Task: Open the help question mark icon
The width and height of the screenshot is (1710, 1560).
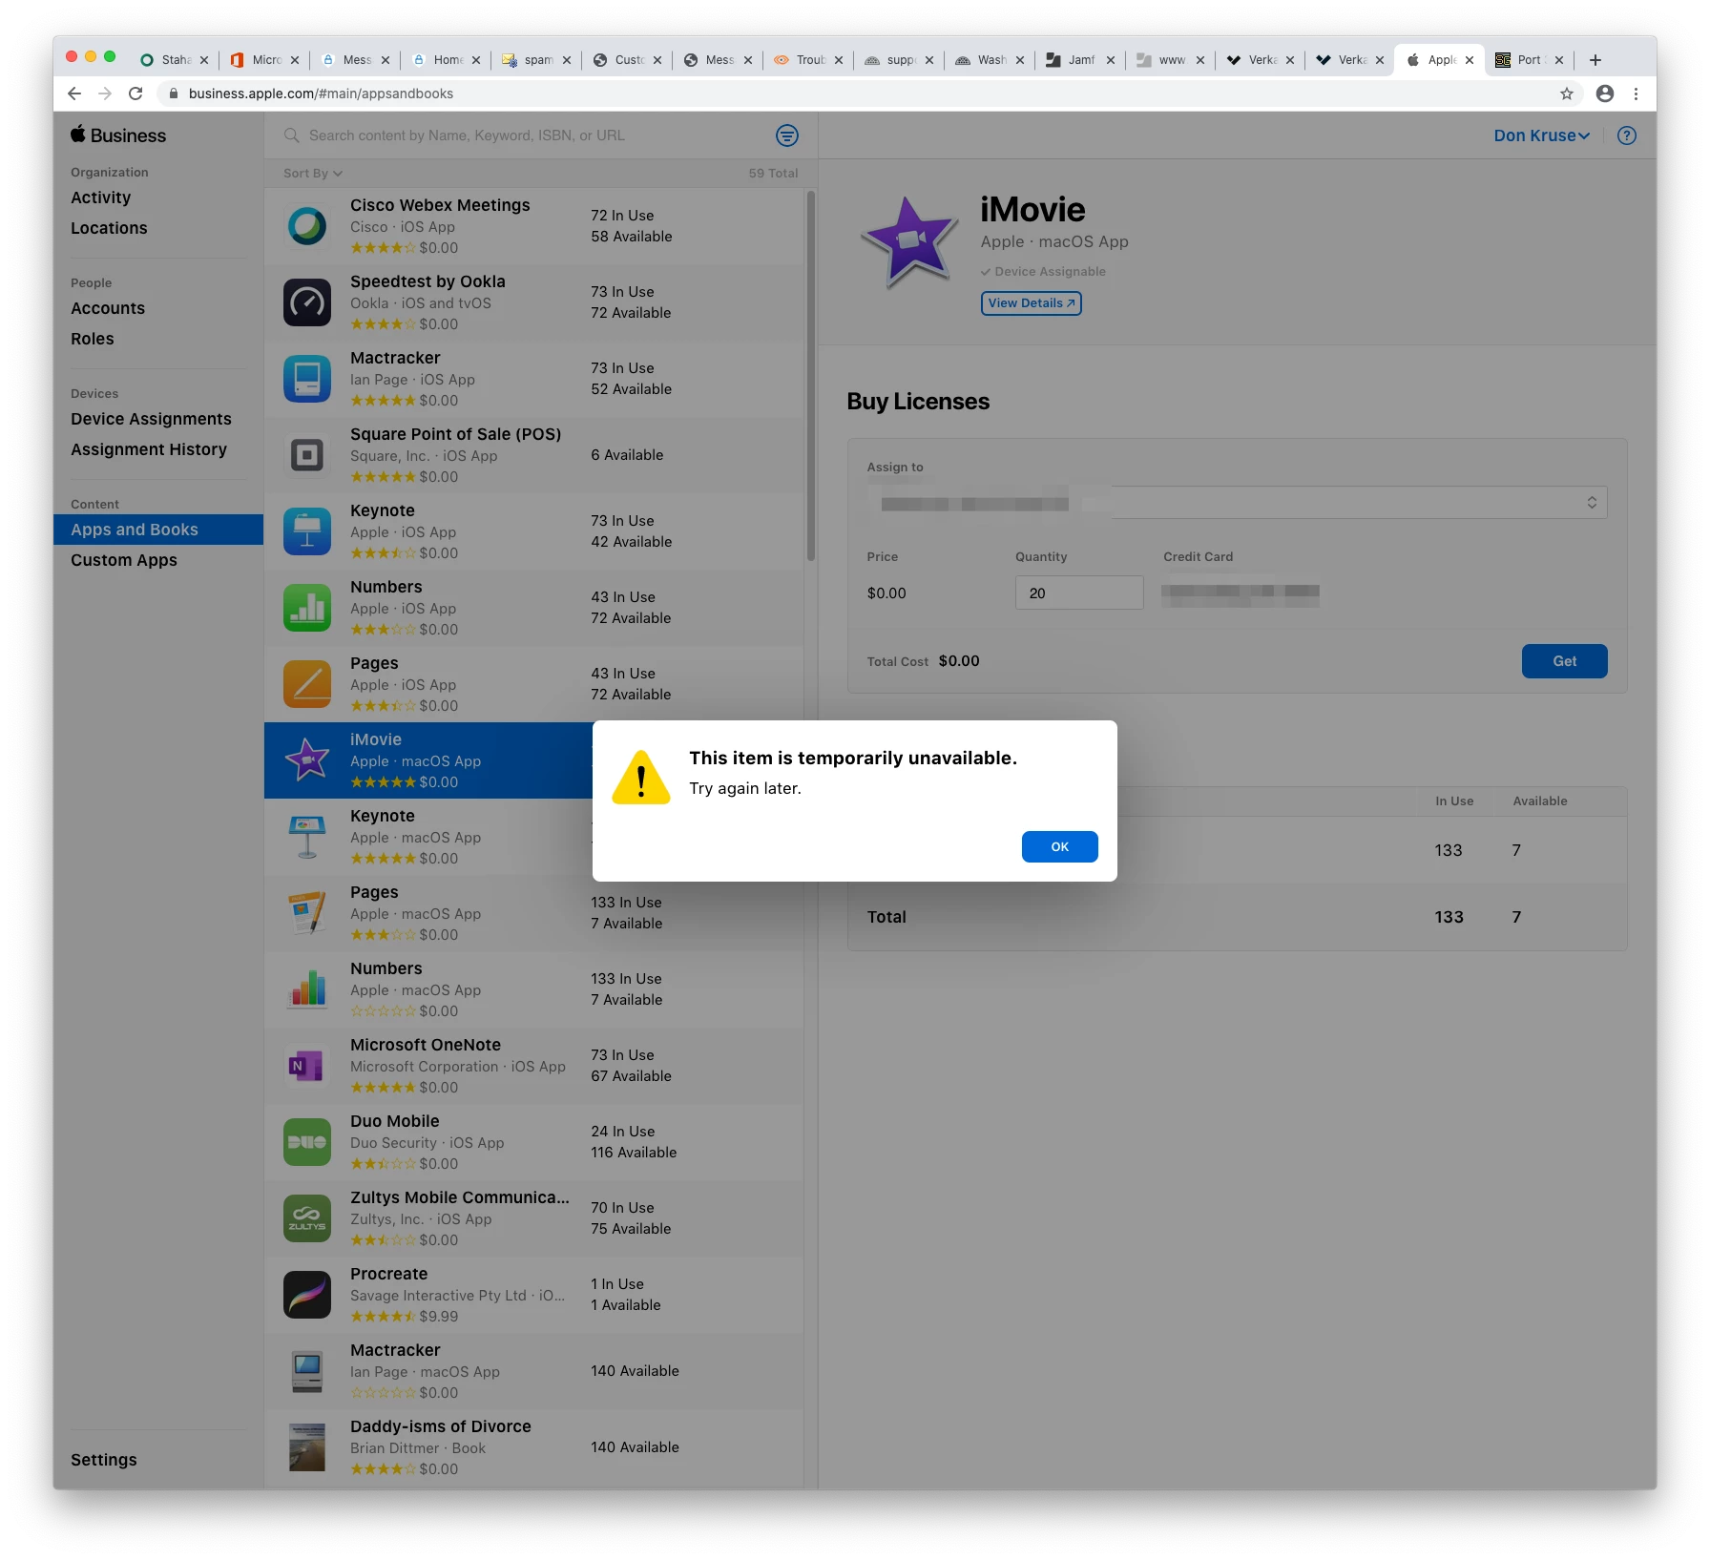Action: pos(1627,135)
